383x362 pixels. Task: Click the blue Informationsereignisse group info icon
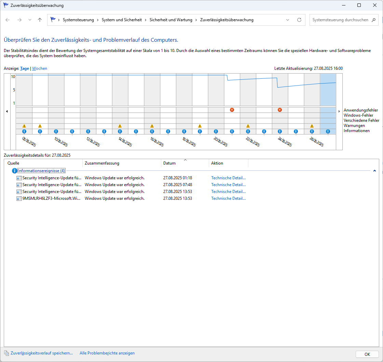[15, 171]
